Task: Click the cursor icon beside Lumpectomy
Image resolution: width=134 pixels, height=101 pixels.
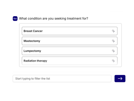Action: click(x=113, y=51)
